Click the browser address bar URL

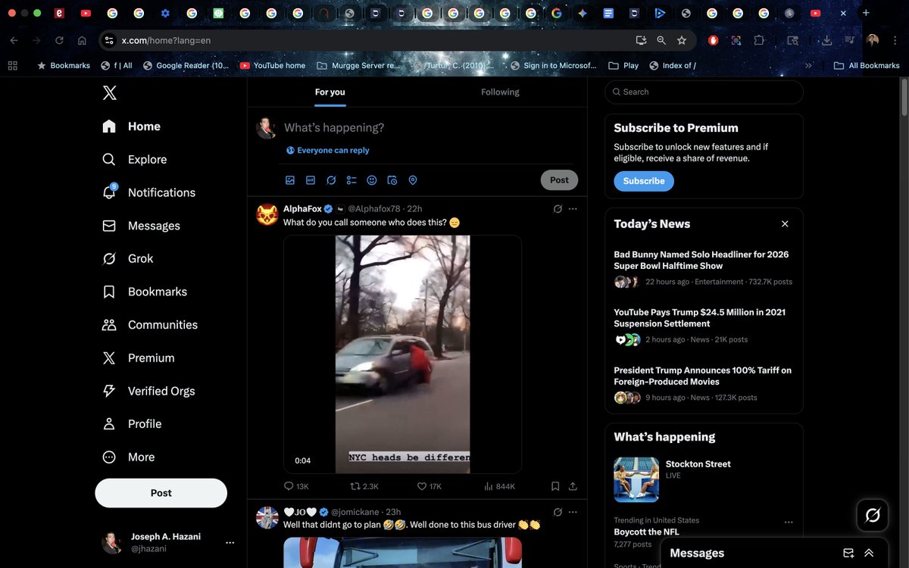point(166,40)
